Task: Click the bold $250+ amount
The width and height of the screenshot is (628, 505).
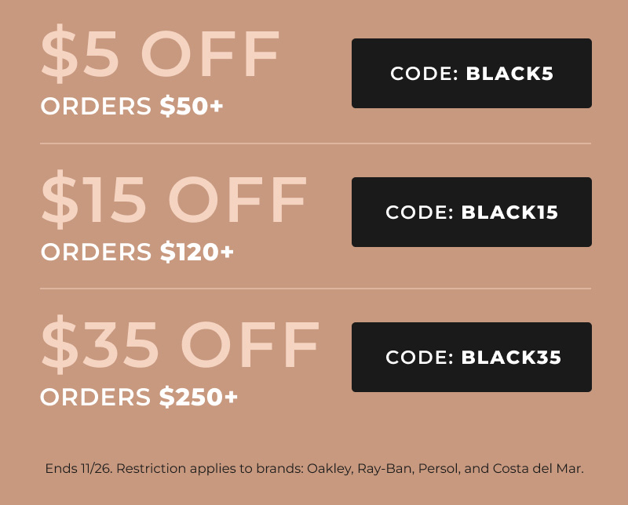Action: pos(199,397)
